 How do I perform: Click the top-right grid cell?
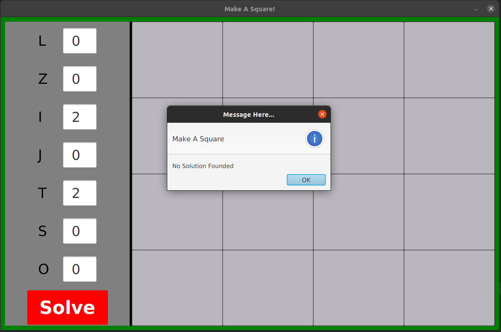[x=449, y=59]
